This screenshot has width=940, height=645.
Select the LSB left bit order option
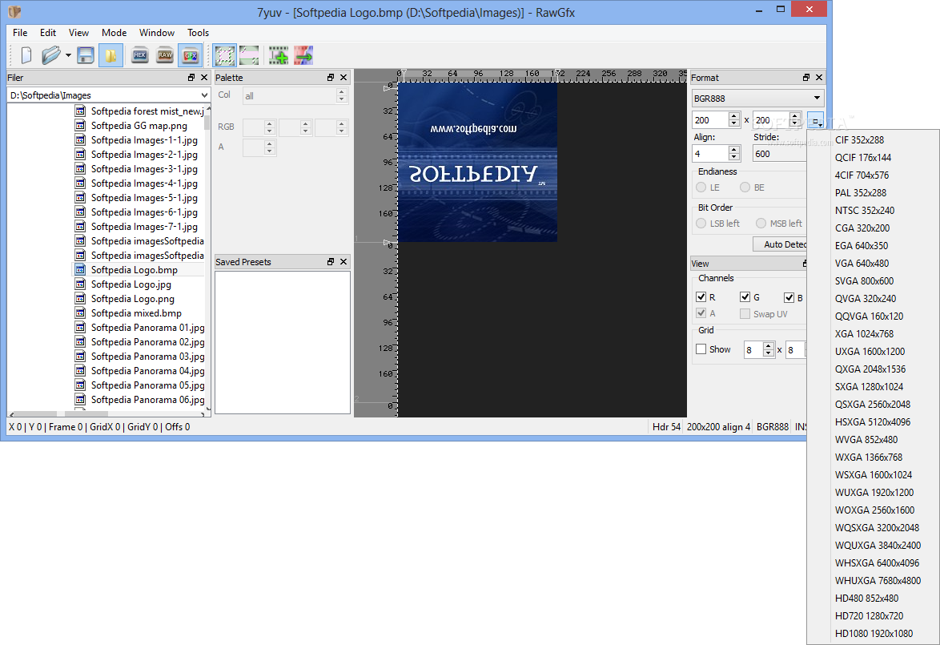(x=701, y=224)
